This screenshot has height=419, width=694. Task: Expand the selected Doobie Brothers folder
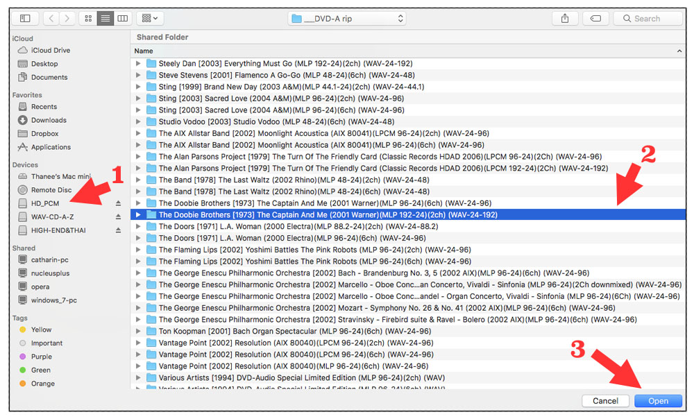[x=139, y=214]
